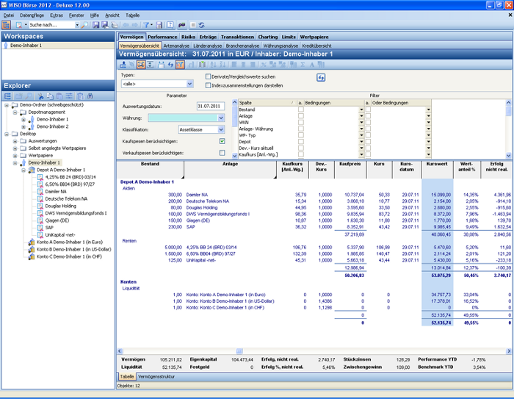Click the magnifier search icon beside the search box
This screenshot has width=514, height=399.
84,25
